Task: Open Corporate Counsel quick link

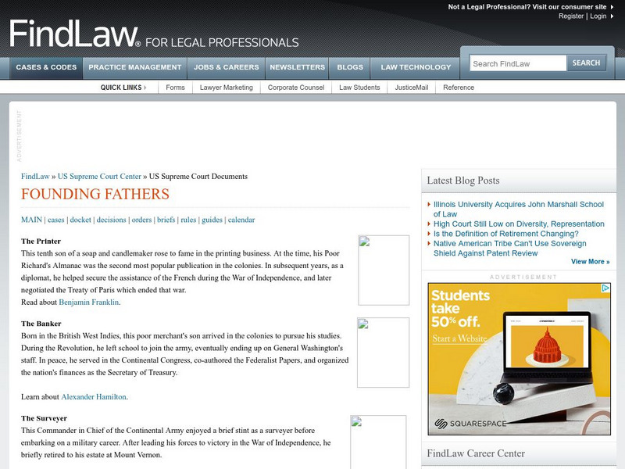Action: pos(296,88)
